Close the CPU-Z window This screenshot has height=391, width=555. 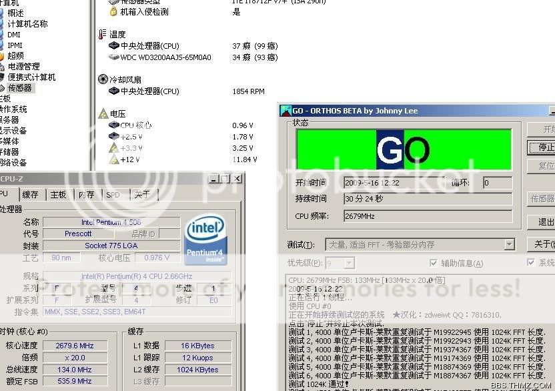(237, 179)
